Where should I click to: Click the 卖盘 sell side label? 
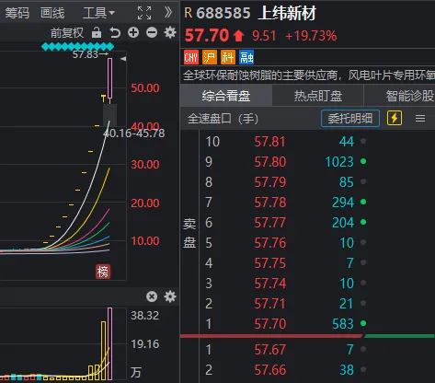coord(189,233)
